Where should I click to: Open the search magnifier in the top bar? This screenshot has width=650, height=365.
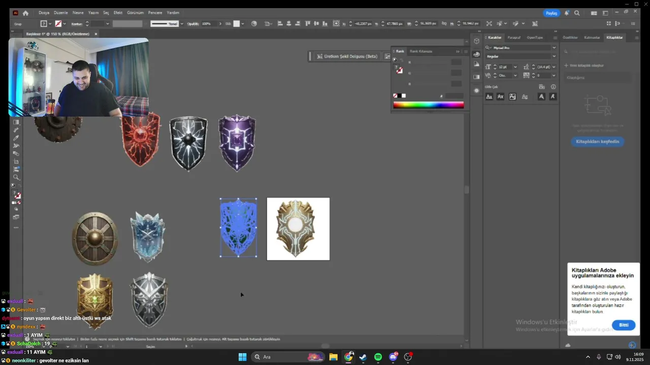coord(577,13)
